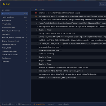Open the unexpected symbol near ')' error
Image resolution: width=106 pixels, height=106 pixels.
[68, 50]
